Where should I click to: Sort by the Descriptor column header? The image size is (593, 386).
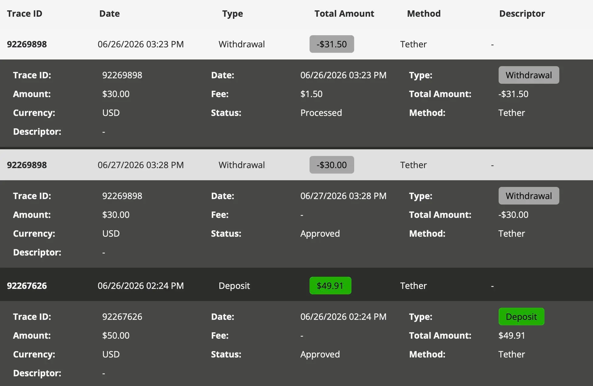click(x=522, y=14)
